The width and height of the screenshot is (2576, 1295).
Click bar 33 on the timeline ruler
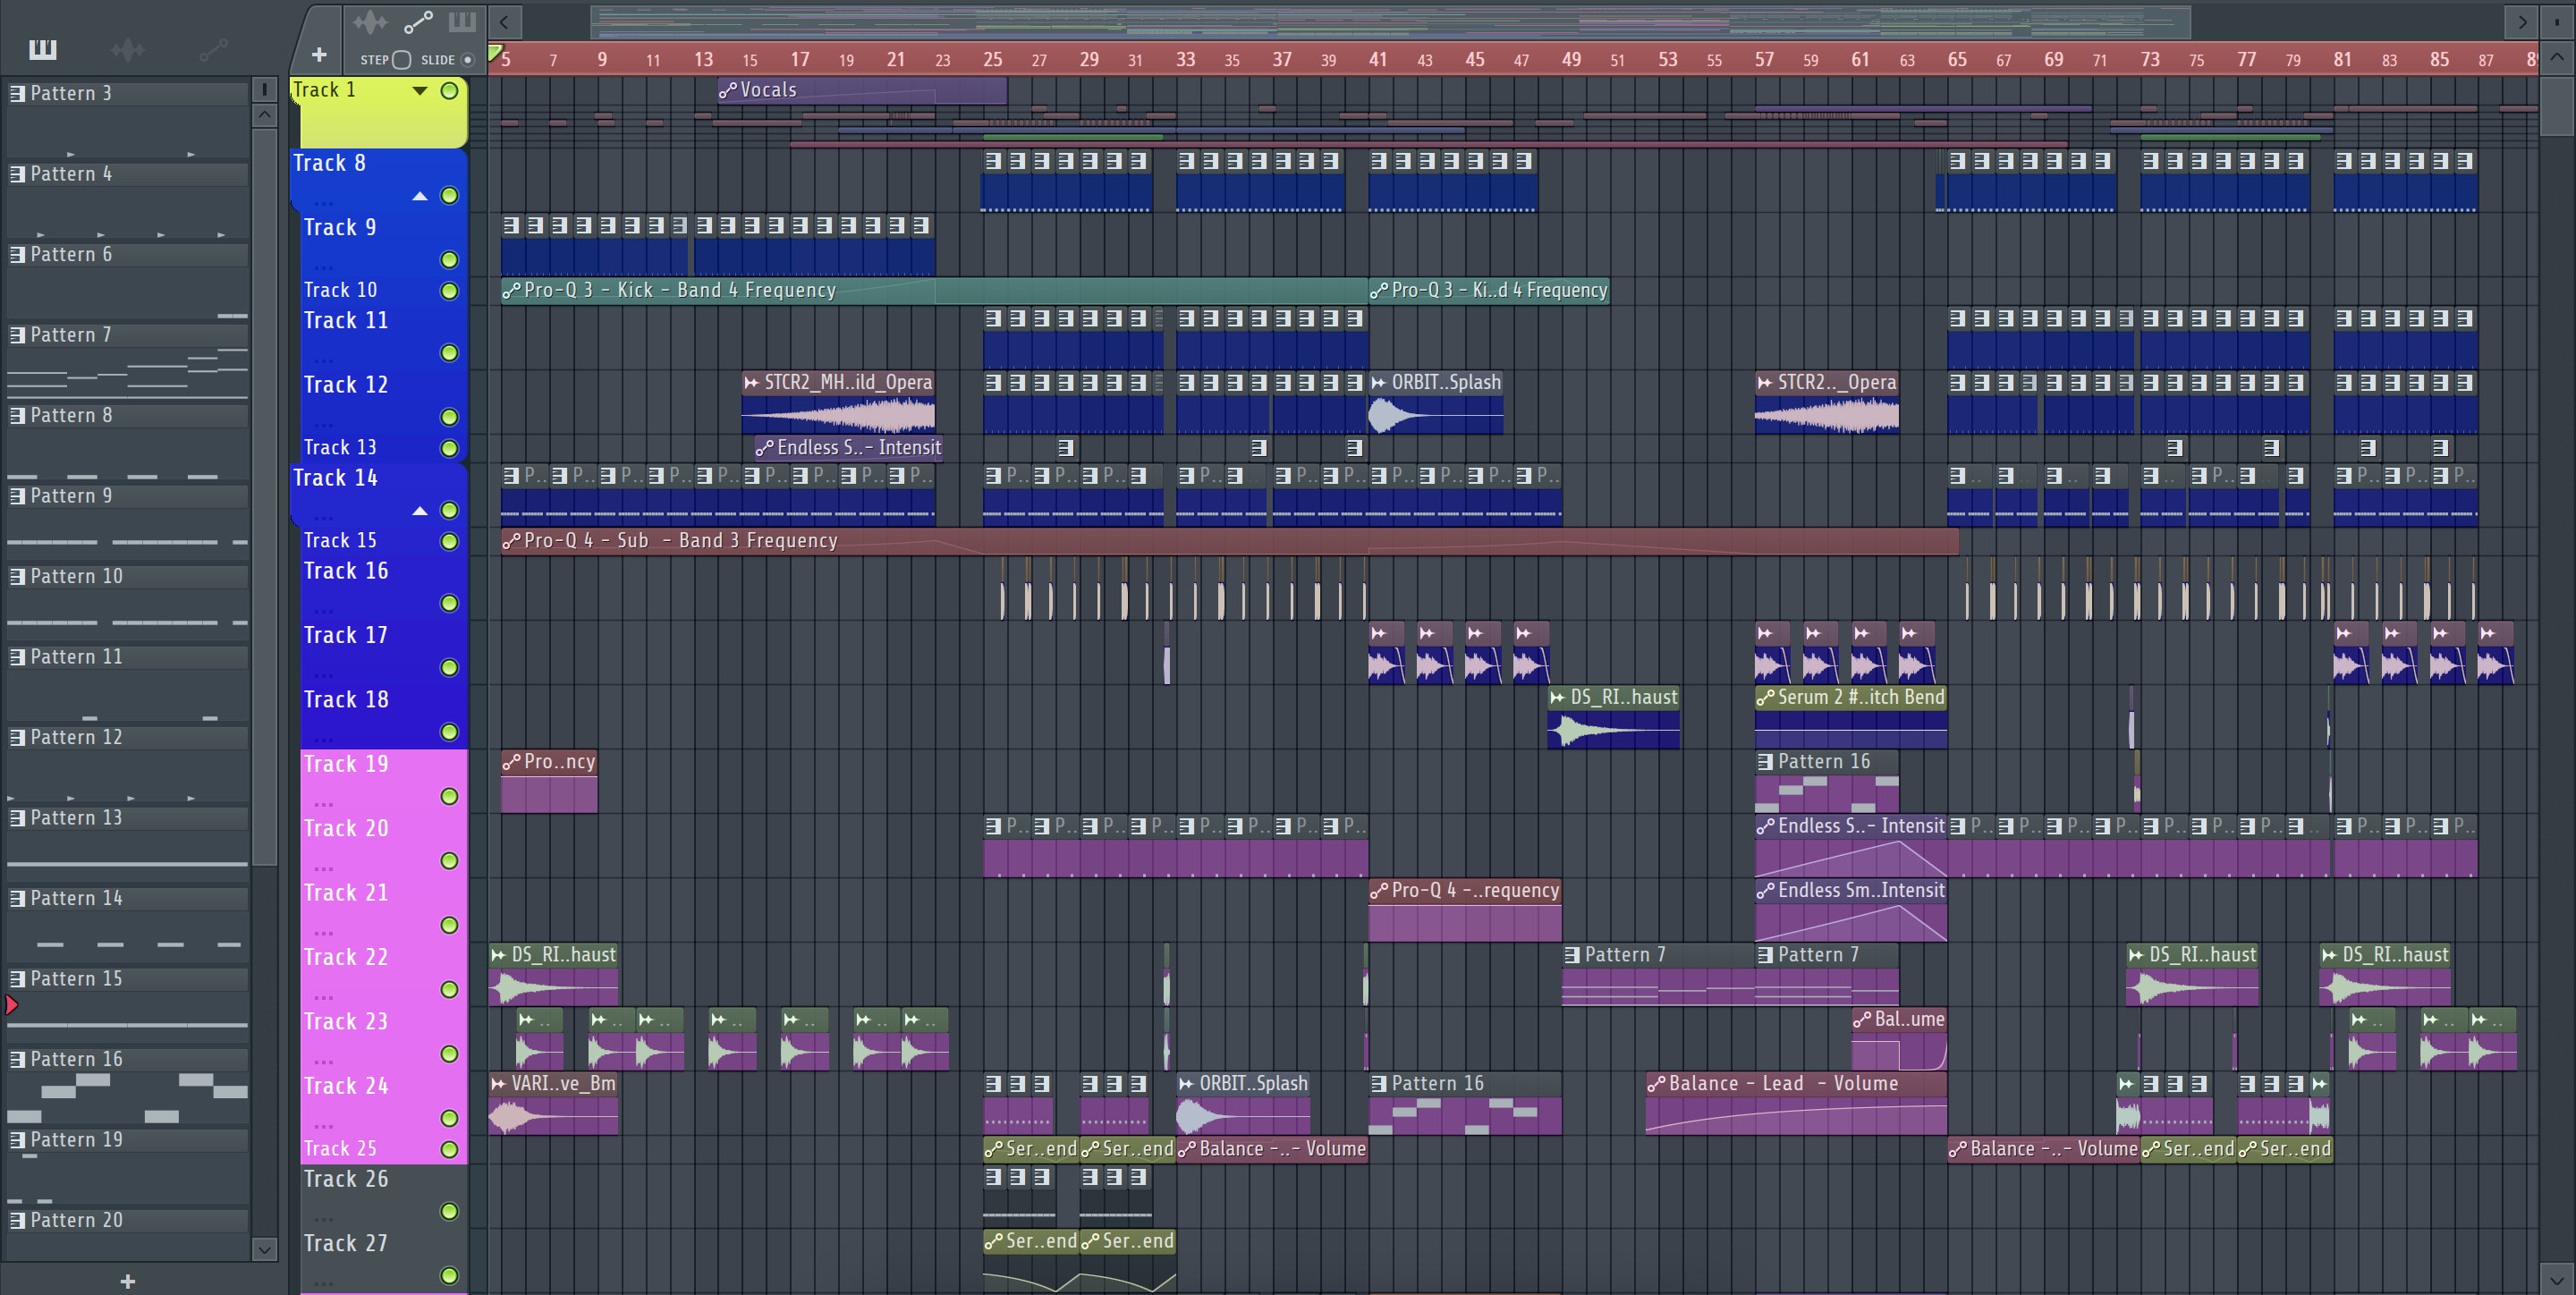click(x=1185, y=59)
